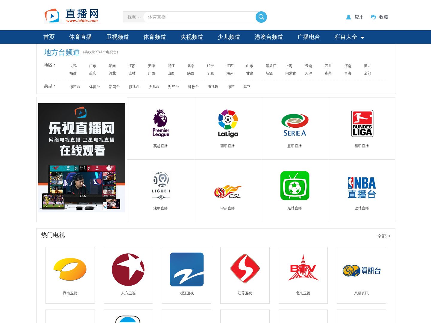Filter type by 电视剧

[213, 87]
